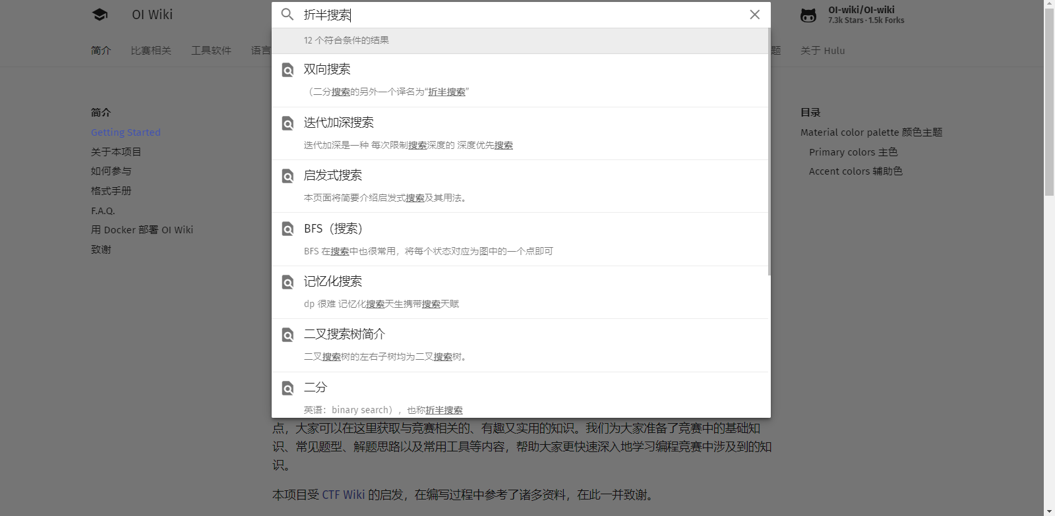Open the 迭代加深搜索 search result

point(520,134)
